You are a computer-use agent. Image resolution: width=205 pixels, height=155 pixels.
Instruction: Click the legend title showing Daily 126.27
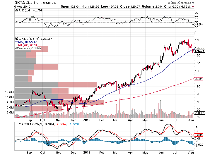(x=35, y=39)
